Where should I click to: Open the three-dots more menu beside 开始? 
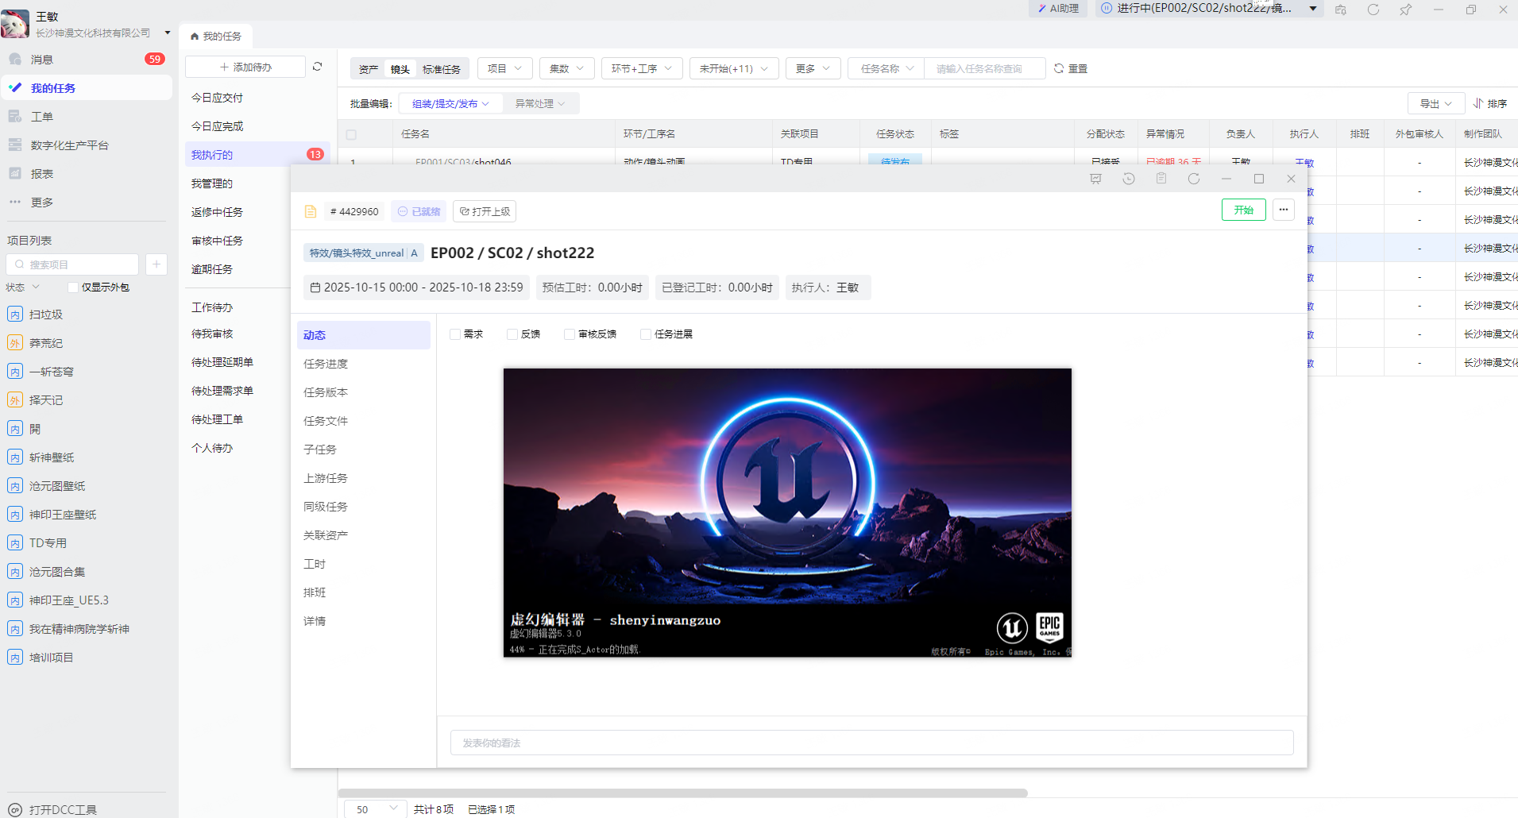(1283, 210)
